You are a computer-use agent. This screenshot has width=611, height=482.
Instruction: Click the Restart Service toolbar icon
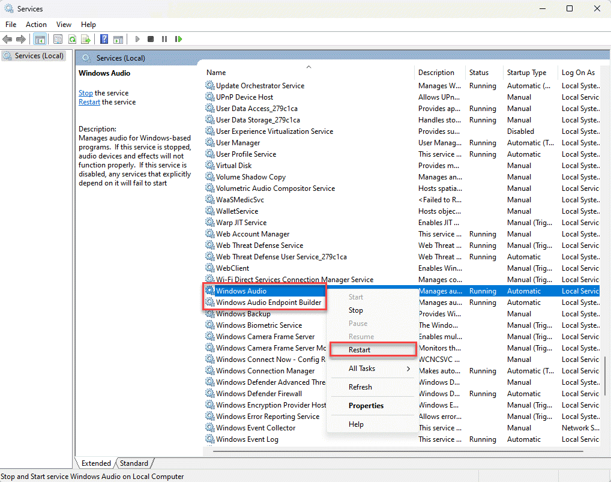tap(178, 39)
